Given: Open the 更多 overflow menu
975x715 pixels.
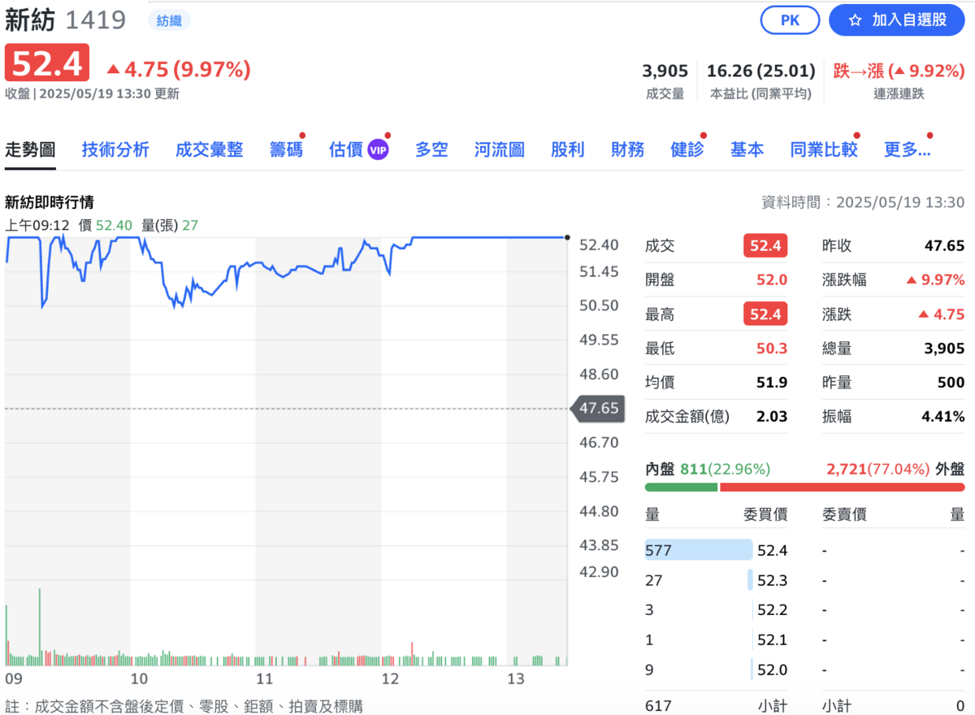Looking at the screenshot, I should tap(908, 148).
